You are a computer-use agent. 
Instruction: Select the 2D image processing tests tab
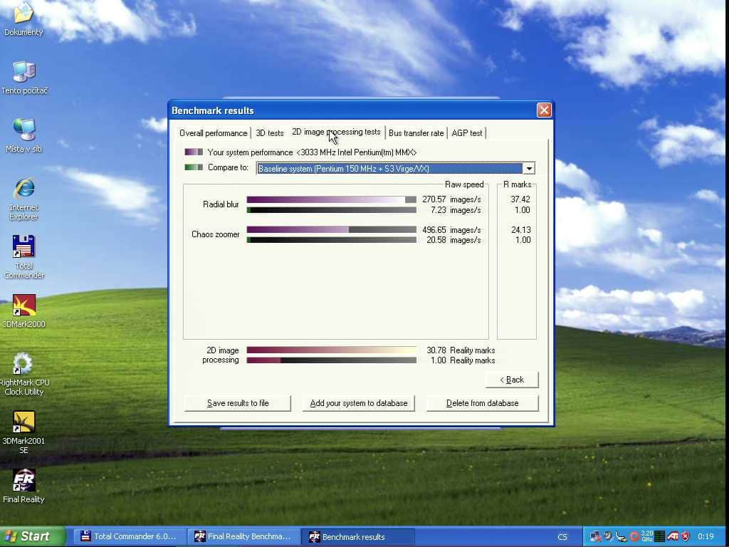(x=336, y=132)
